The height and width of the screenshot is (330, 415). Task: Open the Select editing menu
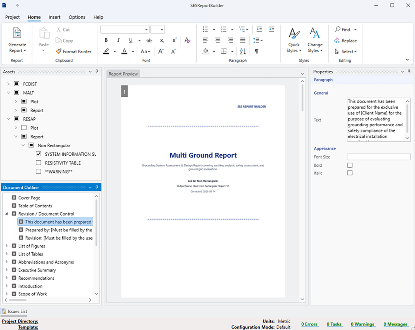[346, 51]
